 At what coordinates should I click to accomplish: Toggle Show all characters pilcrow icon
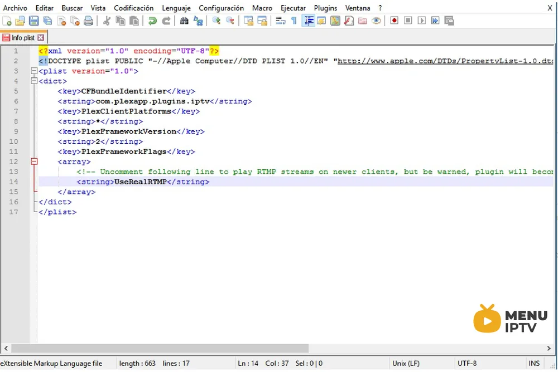pyautogui.click(x=294, y=21)
